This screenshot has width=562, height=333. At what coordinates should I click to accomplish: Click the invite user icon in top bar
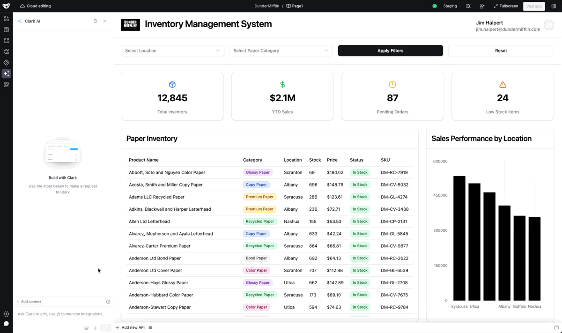pos(482,6)
